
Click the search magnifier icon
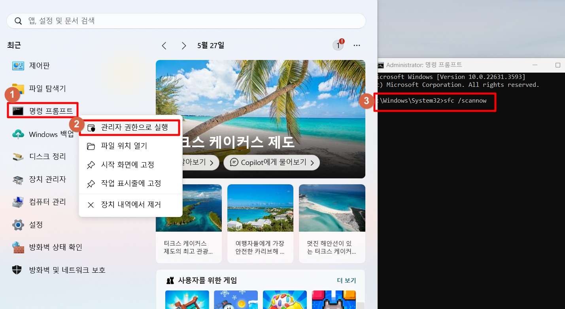(18, 21)
